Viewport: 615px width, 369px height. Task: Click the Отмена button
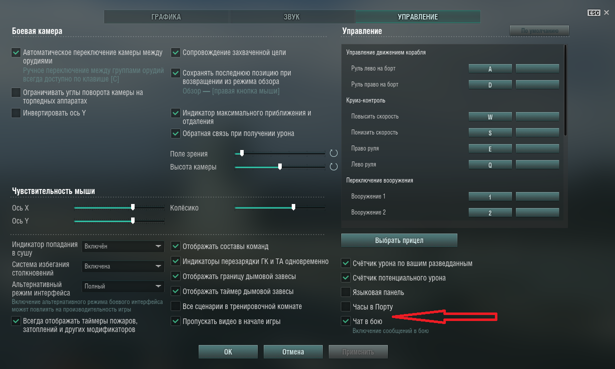(x=293, y=352)
